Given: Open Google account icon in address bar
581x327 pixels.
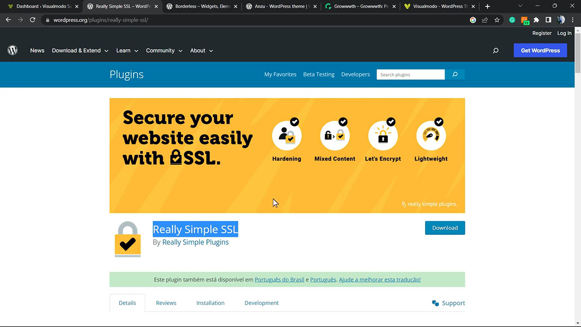Looking at the screenshot, I should pyautogui.click(x=473, y=20).
